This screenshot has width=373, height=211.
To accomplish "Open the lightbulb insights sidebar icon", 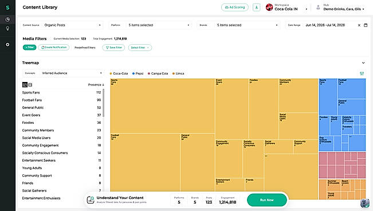I will click(x=7, y=29).
